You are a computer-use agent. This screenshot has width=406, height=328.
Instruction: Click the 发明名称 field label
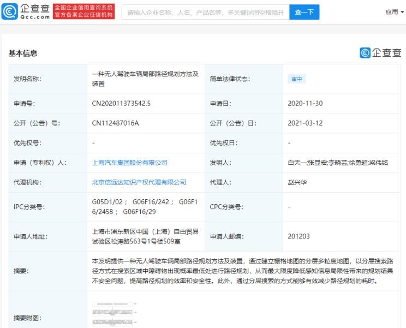point(27,79)
